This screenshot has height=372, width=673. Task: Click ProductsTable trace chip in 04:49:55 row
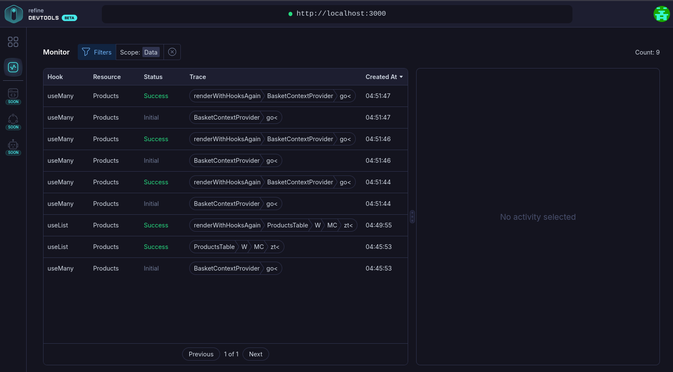click(288, 225)
